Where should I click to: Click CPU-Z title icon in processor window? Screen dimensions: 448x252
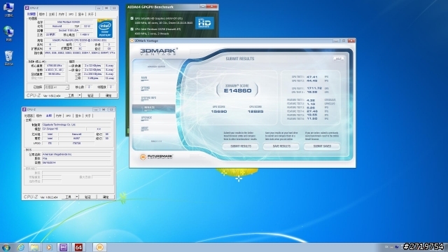pos(27,8)
